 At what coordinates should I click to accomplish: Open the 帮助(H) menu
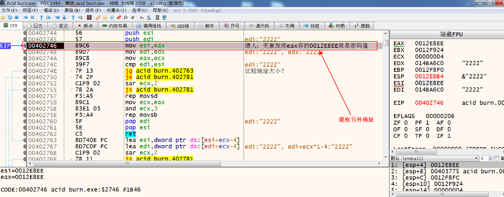point(161,10)
